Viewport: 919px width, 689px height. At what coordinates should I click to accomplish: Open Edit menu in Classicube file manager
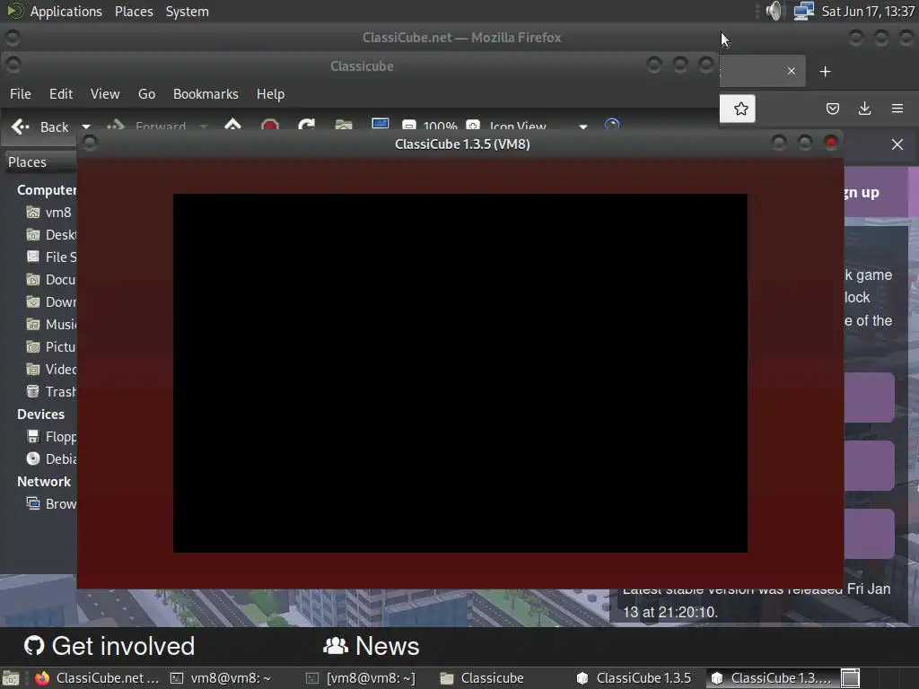click(x=61, y=93)
